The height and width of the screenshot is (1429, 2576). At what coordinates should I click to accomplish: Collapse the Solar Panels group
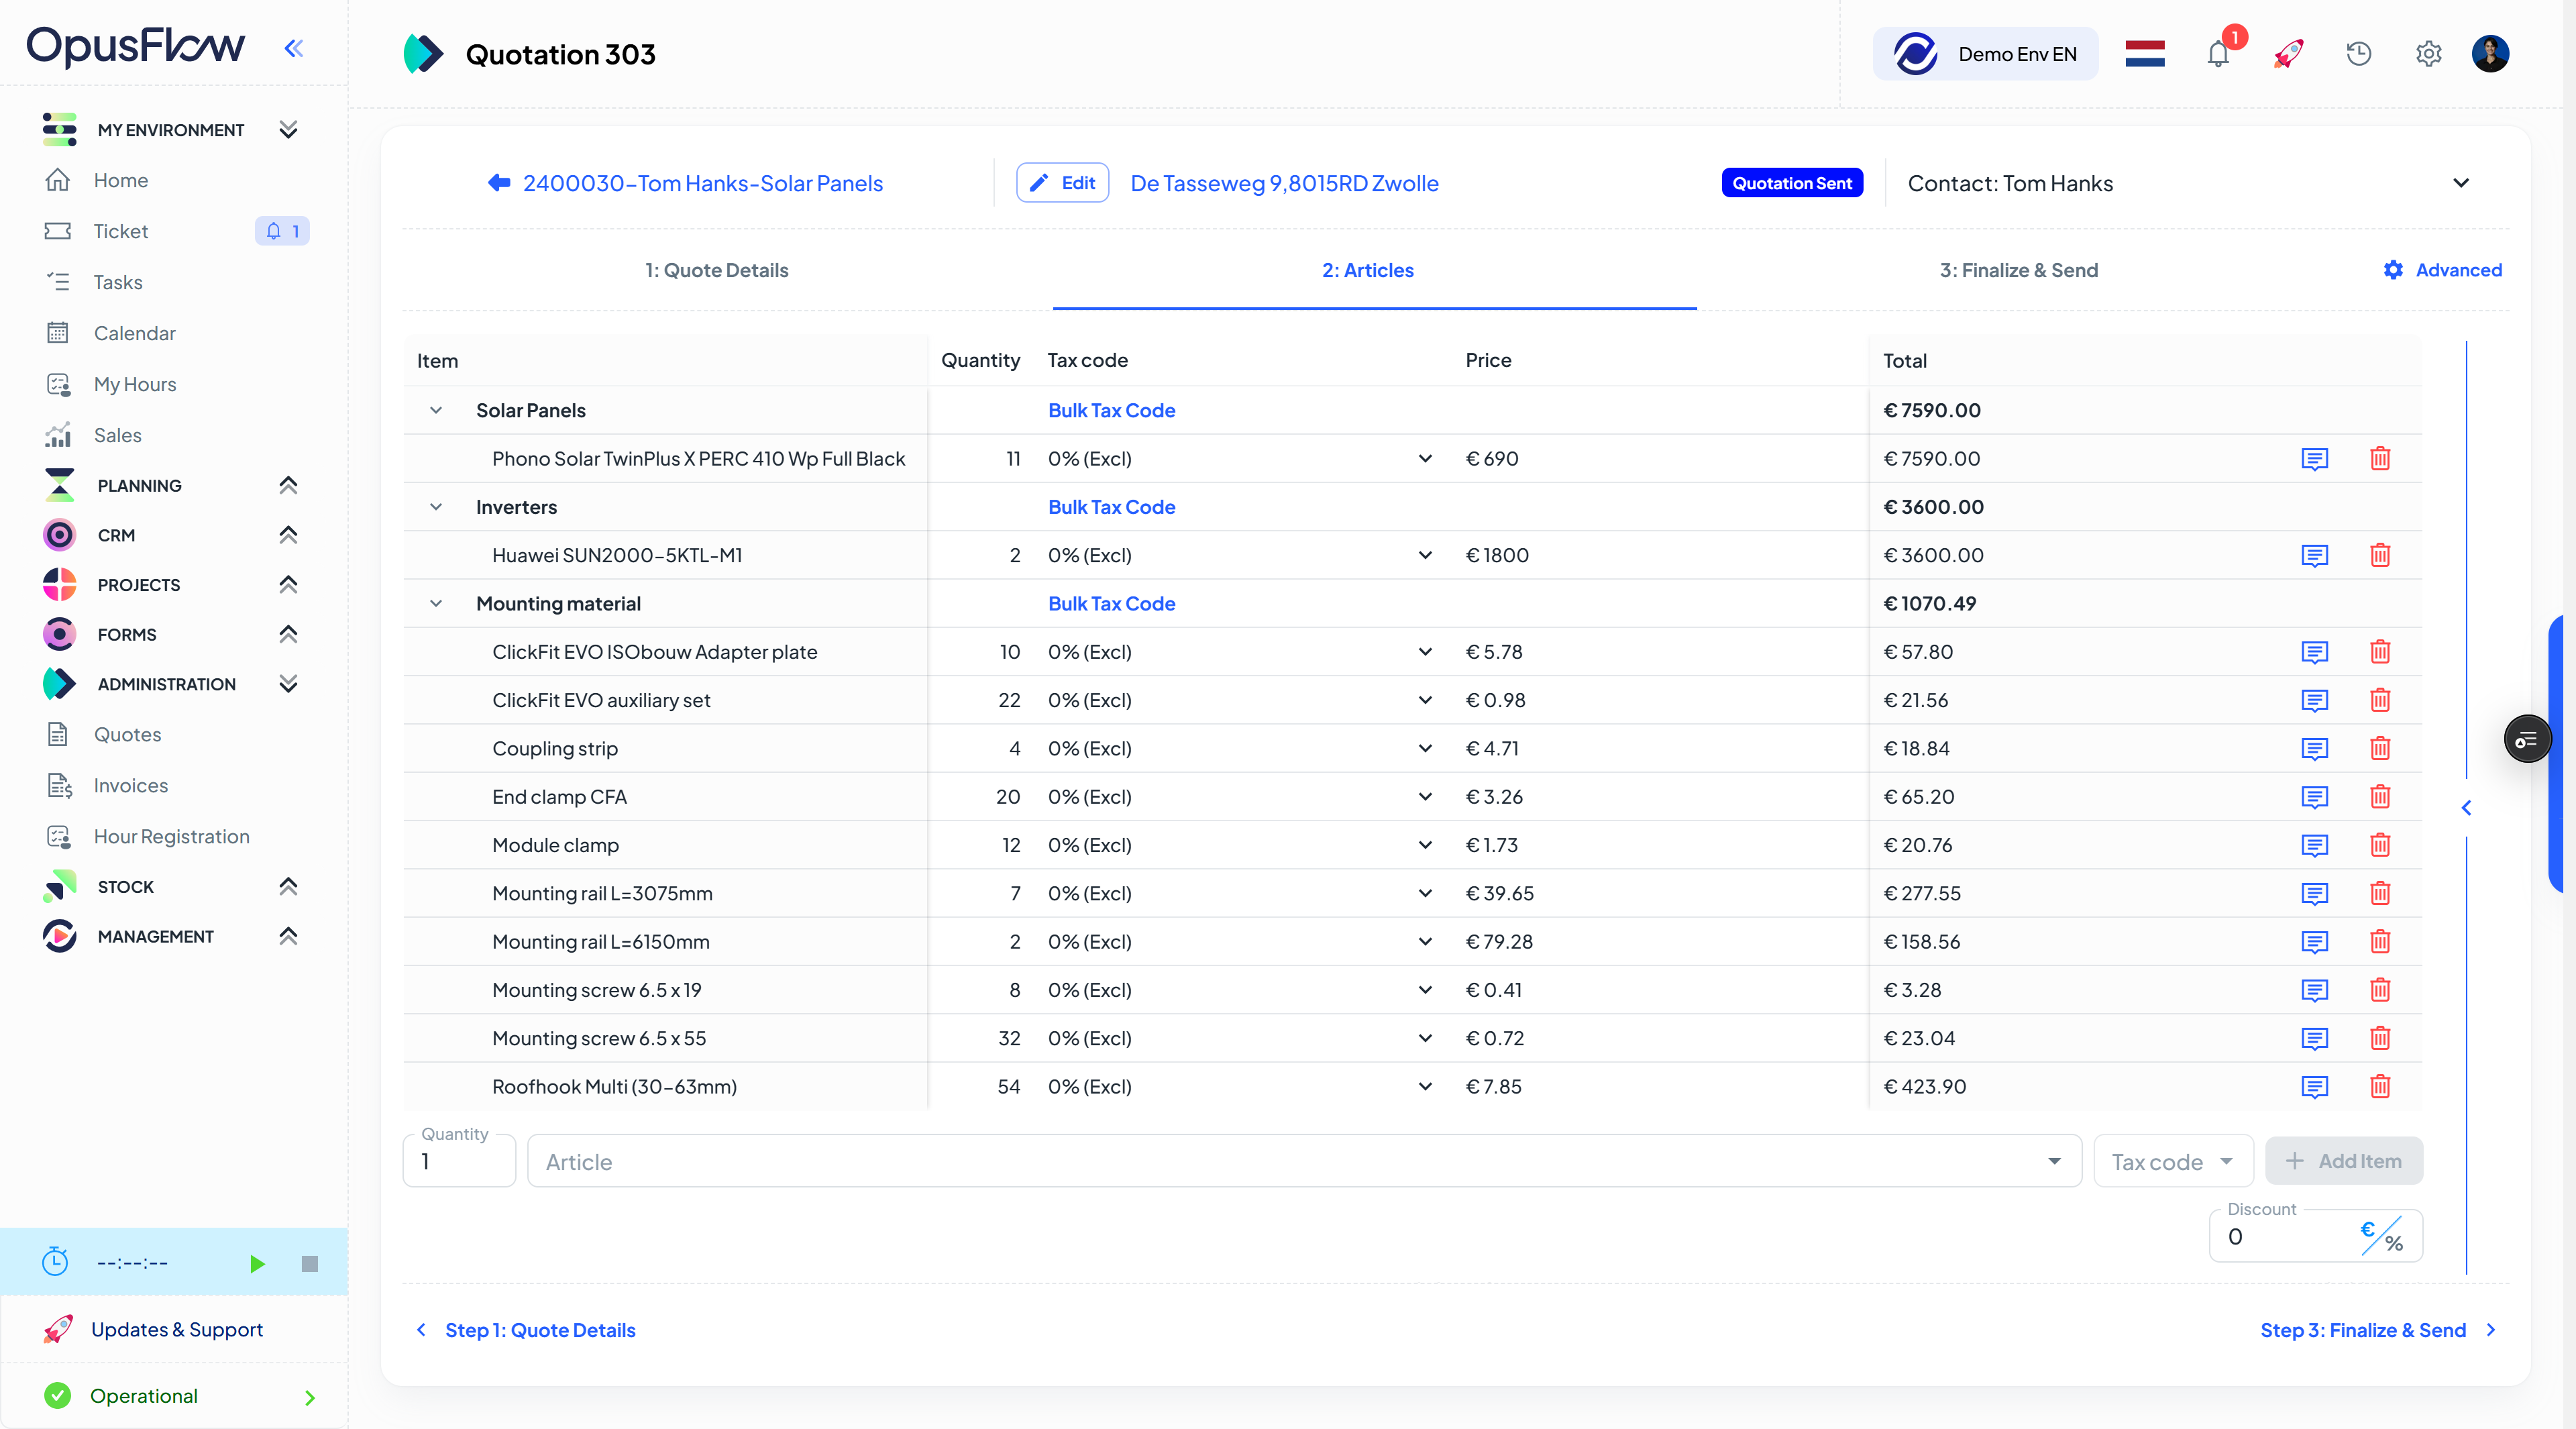click(x=436, y=411)
